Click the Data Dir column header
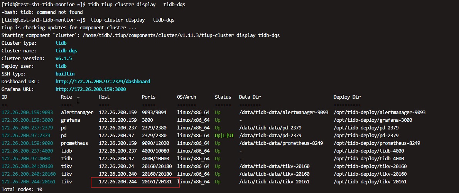The width and height of the screenshot is (459, 193). 250,97
